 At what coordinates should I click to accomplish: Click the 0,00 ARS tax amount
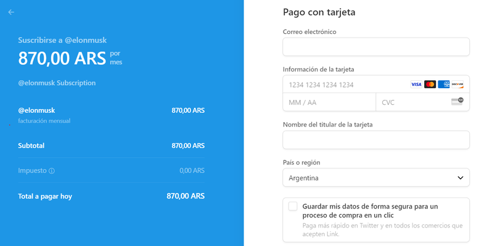(192, 171)
